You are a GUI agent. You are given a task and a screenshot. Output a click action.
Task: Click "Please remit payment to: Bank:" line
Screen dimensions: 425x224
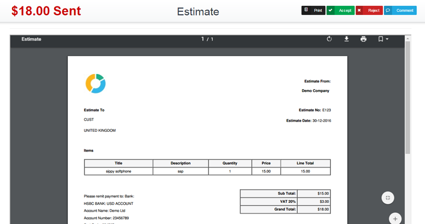109,196
